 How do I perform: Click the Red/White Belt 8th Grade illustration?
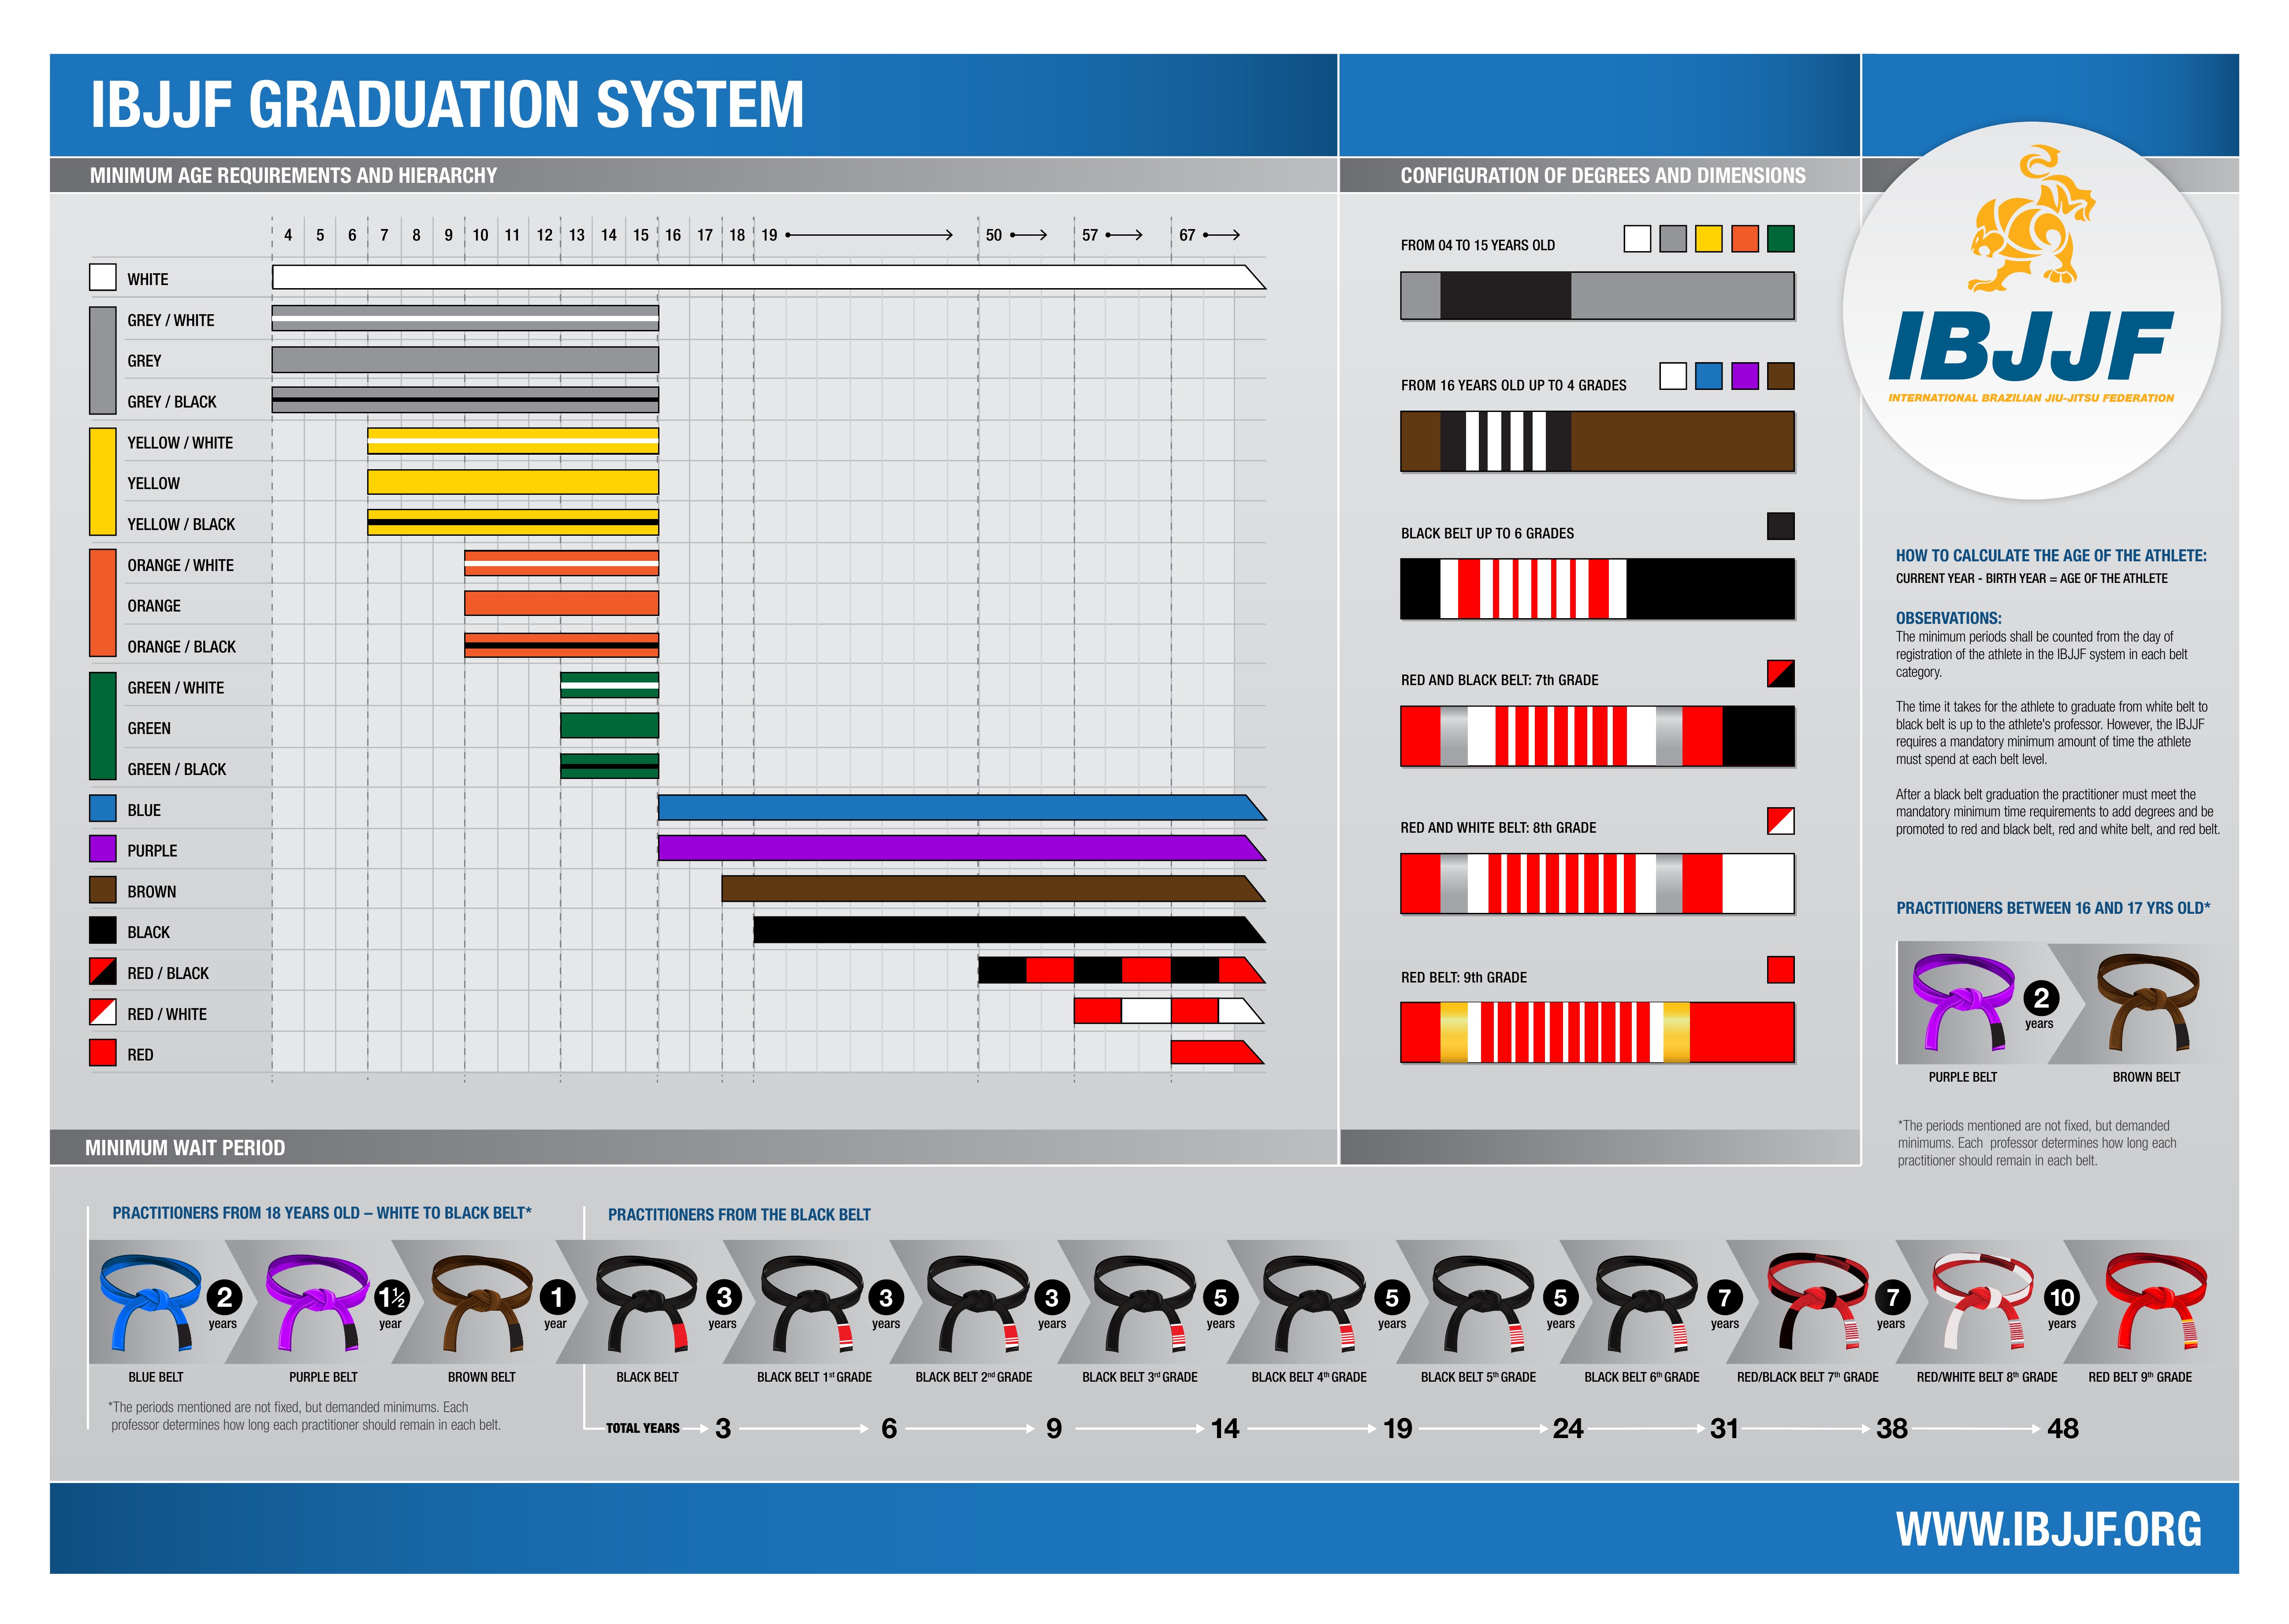tap(1983, 1302)
